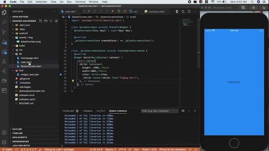Trigger Flutter hot reload lightning icon
This screenshot has height=151, width=269.
pyautogui.click(x=113, y=11)
